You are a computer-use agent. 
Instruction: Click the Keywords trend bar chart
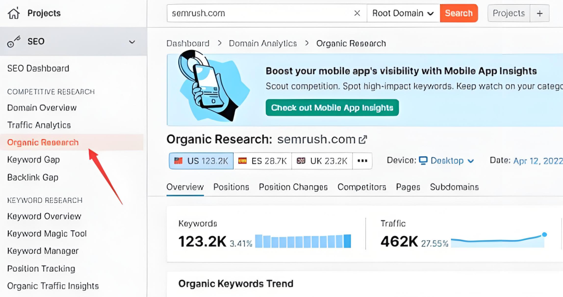(303, 241)
